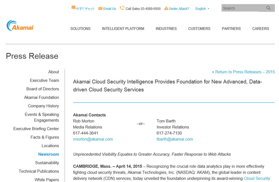Click the search magnifier icon
The image size is (279, 182).
click(x=268, y=8)
